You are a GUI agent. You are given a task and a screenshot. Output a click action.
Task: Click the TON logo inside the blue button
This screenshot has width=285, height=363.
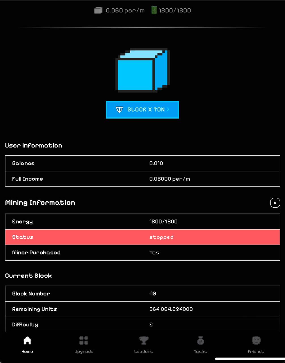tap(119, 109)
